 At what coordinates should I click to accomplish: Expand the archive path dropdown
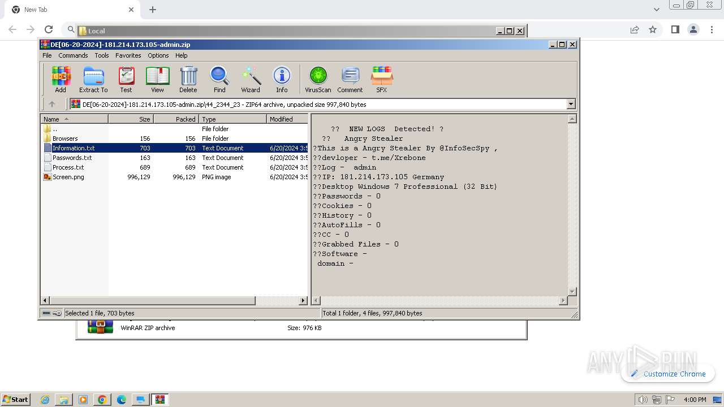(571, 104)
